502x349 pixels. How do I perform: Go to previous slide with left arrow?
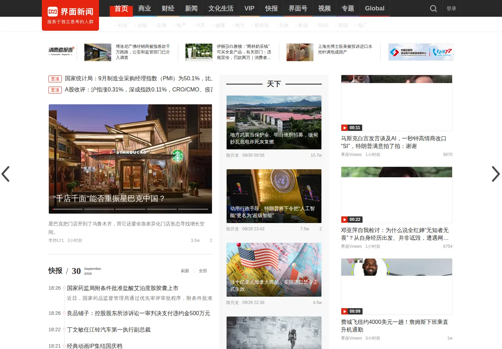click(x=6, y=174)
